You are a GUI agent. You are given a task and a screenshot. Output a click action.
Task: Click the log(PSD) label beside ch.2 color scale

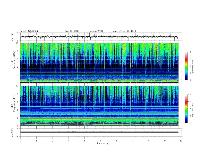[193, 110]
